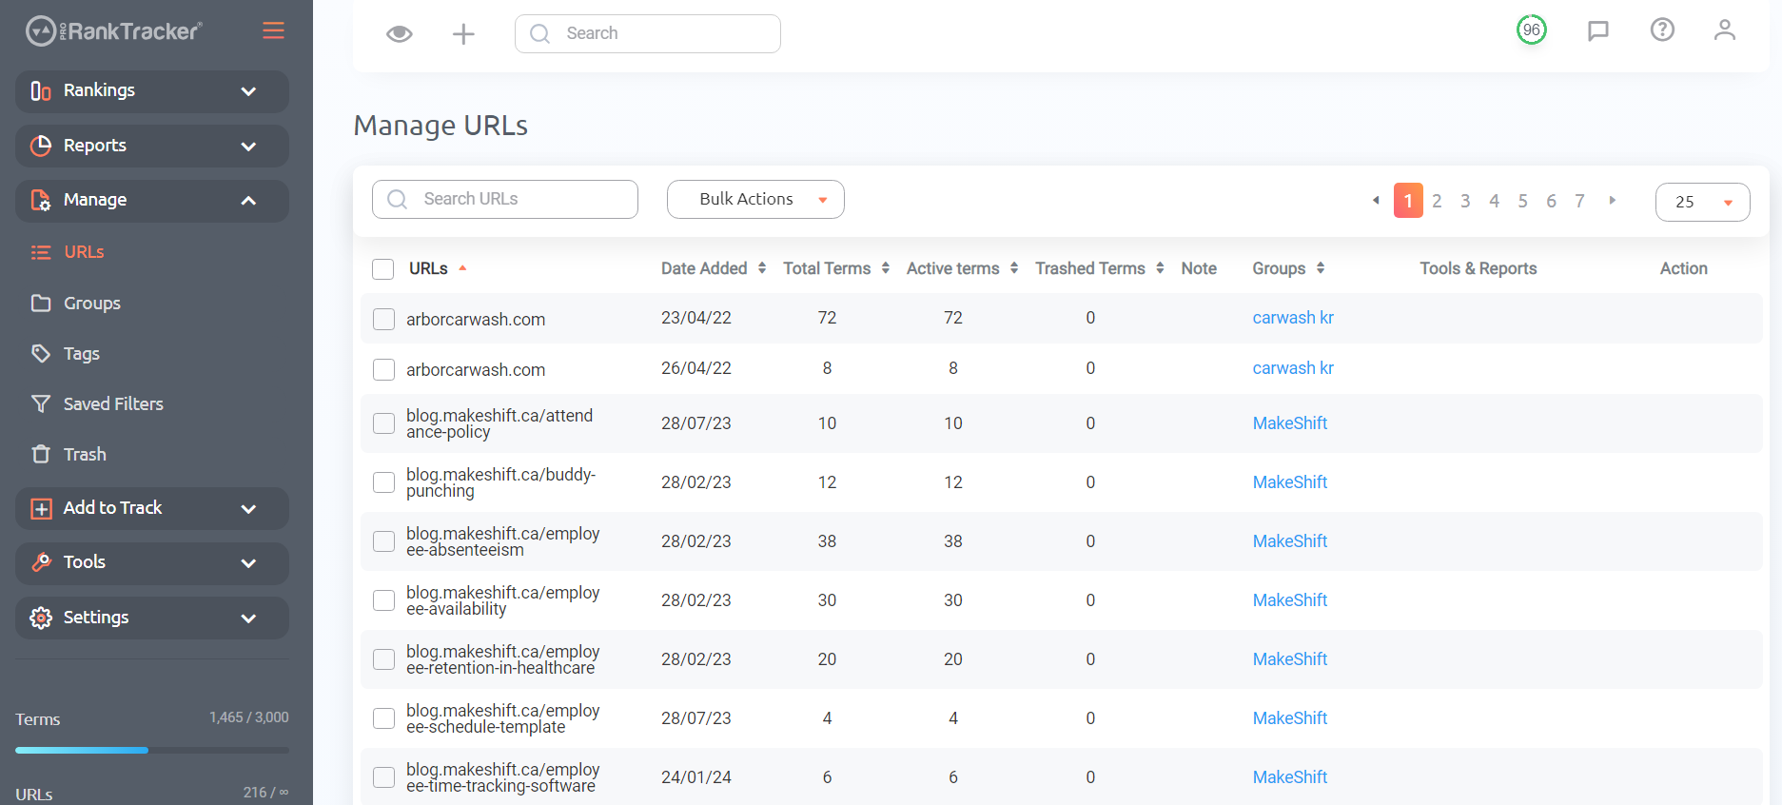The width and height of the screenshot is (1782, 805).
Task: Click the Reports pie chart icon
Action: tap(41, 146)
